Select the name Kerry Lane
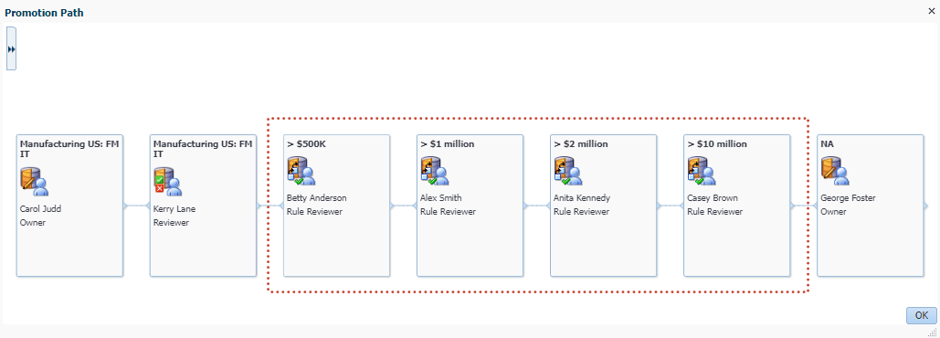The width and height of the screenshot is (940, 338). [174, 209]
